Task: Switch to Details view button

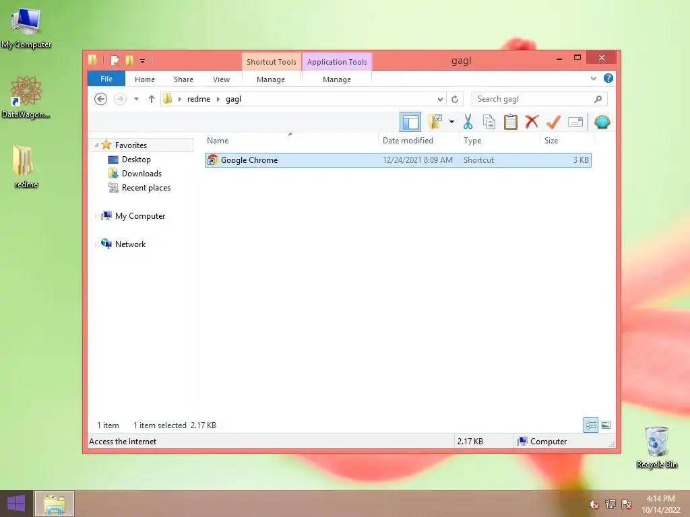Action: click(x=590, y=425)
